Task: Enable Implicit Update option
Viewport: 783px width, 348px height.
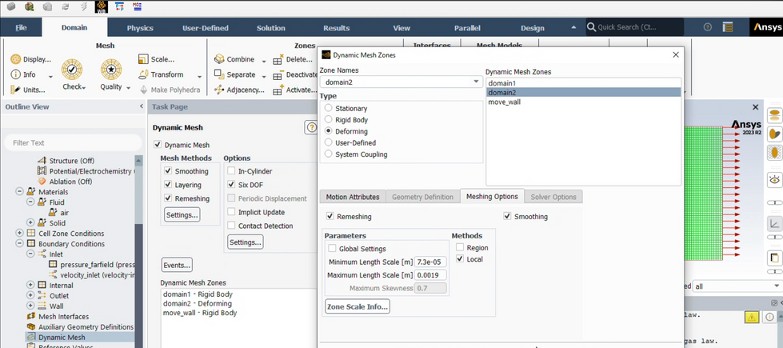Action: (231, 212)
